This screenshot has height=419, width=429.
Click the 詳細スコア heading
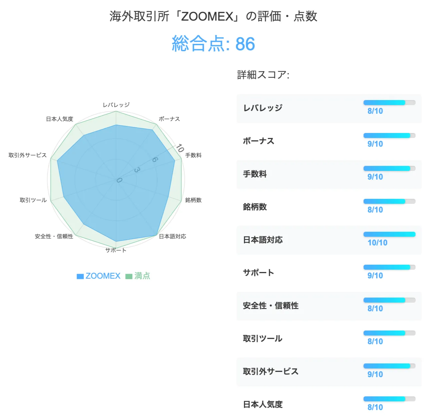click(x=263, y=75)
